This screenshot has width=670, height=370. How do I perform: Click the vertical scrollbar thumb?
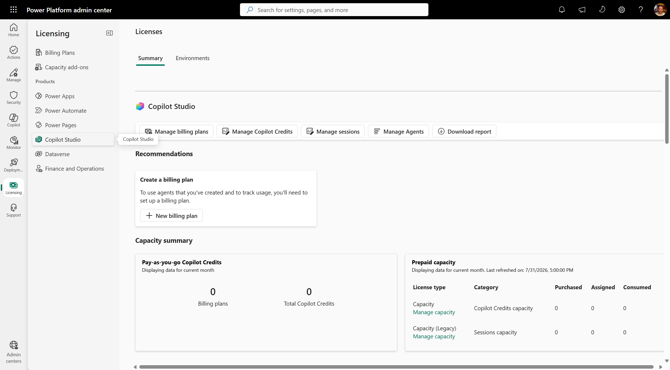(x=667, y=109)
